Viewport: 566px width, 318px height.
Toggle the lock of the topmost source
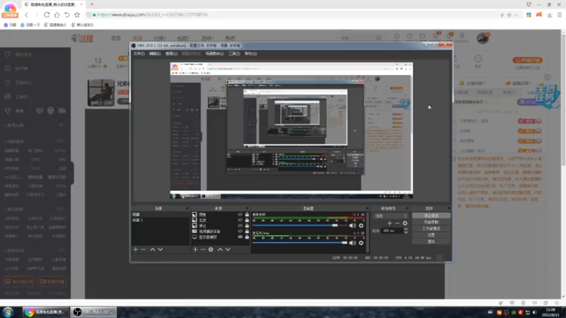click(x=247, y=215)
